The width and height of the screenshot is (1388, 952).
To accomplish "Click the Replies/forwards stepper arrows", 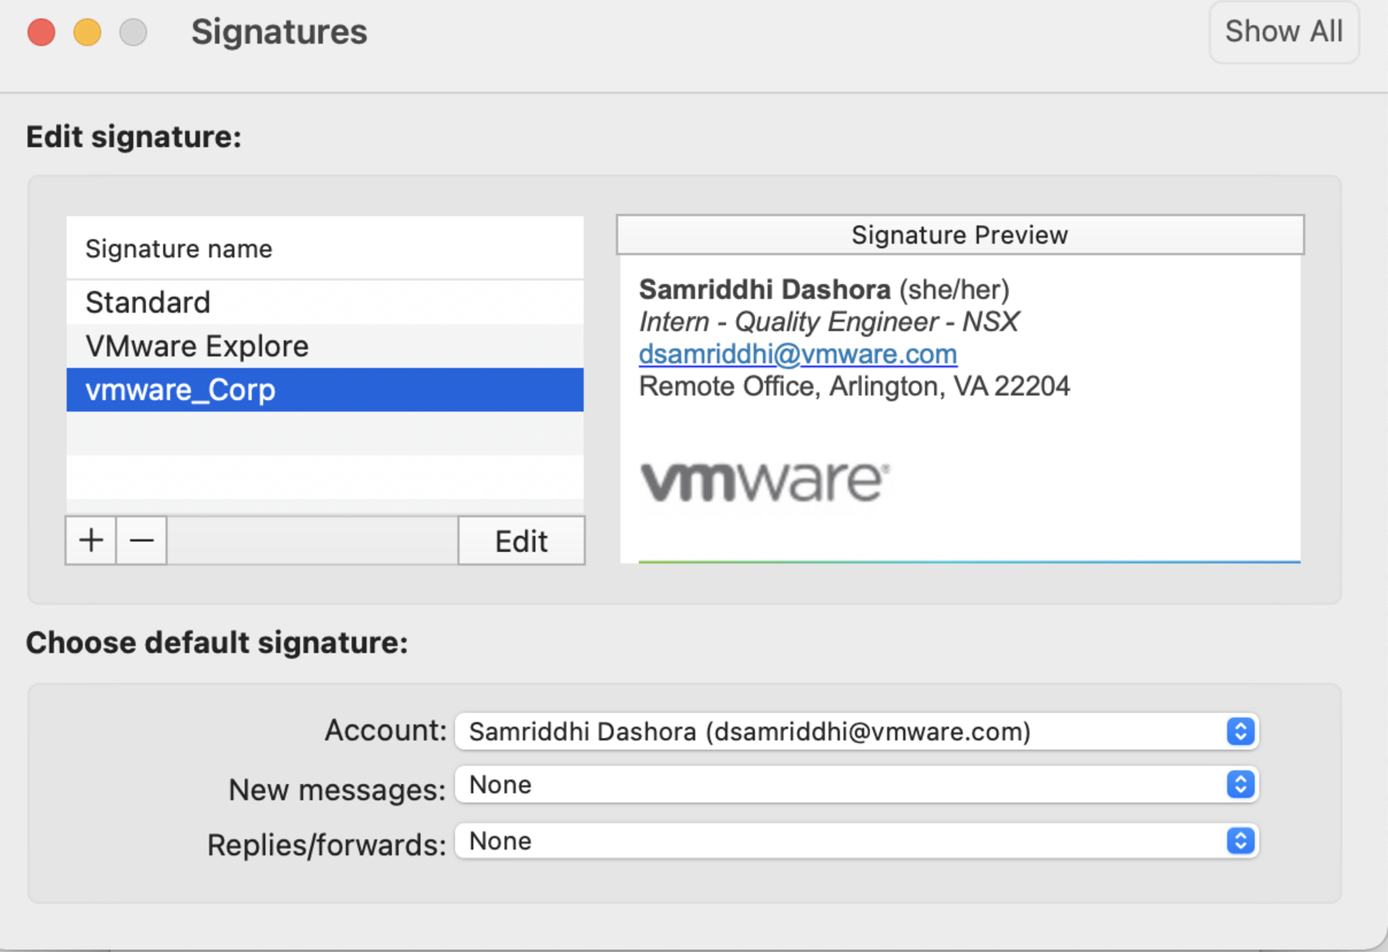I will 1240,841.
